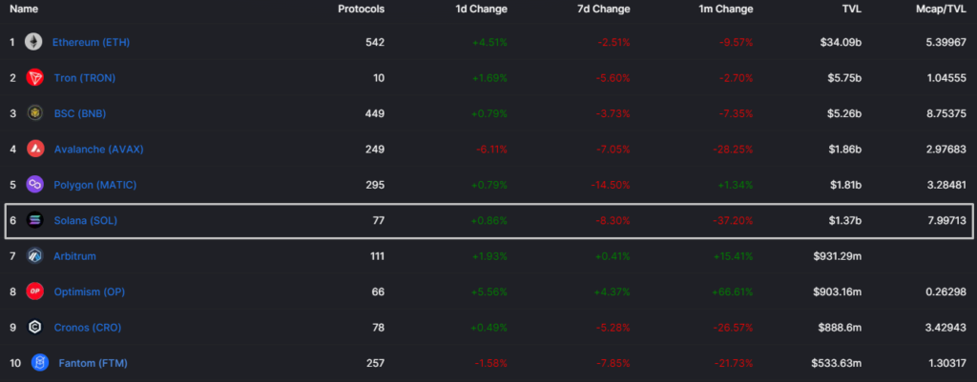Click the BSC chain logo icon
Screen dimensions: 977x382
tap(35, 113)
